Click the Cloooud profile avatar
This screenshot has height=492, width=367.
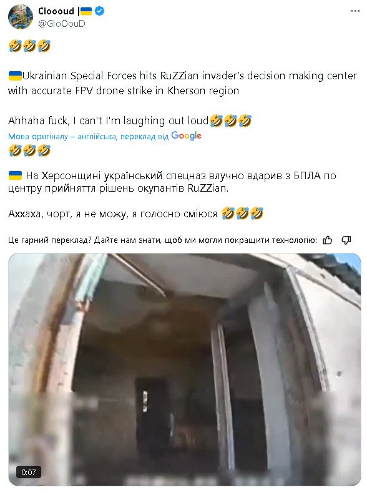[21, 17]
